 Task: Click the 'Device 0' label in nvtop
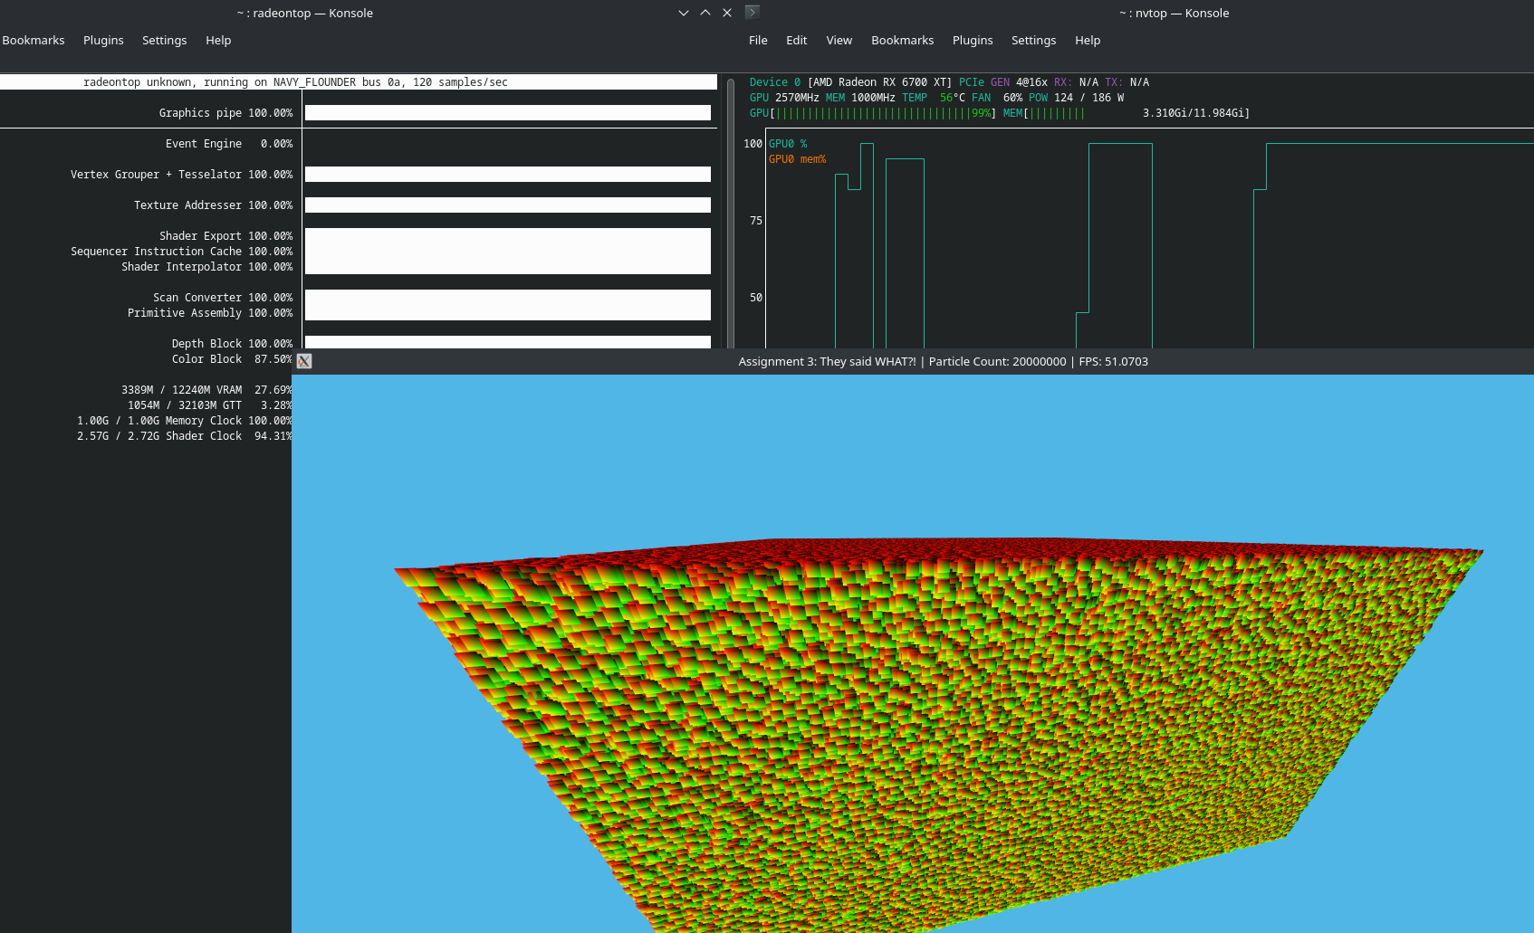pos(774,82)
